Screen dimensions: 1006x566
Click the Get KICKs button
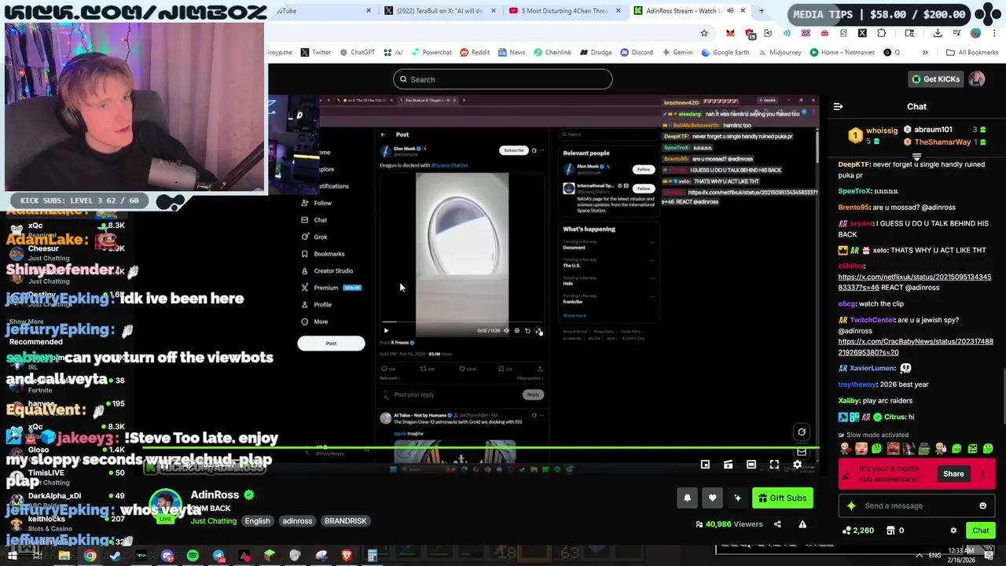[936, 79]
